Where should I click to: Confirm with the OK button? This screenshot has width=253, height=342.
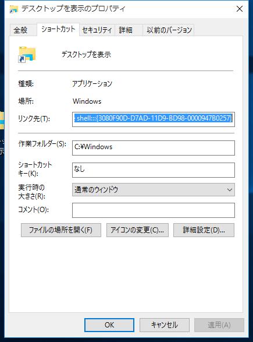[x=109, y=325]
